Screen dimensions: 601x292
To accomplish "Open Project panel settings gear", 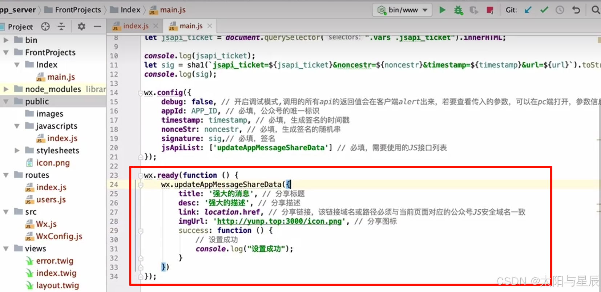I will pyautogui.click(x=81, y=26).
